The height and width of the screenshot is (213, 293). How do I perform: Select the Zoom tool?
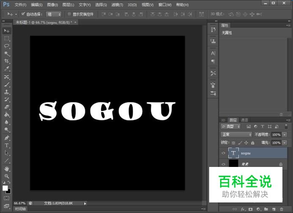click(7, 176)
